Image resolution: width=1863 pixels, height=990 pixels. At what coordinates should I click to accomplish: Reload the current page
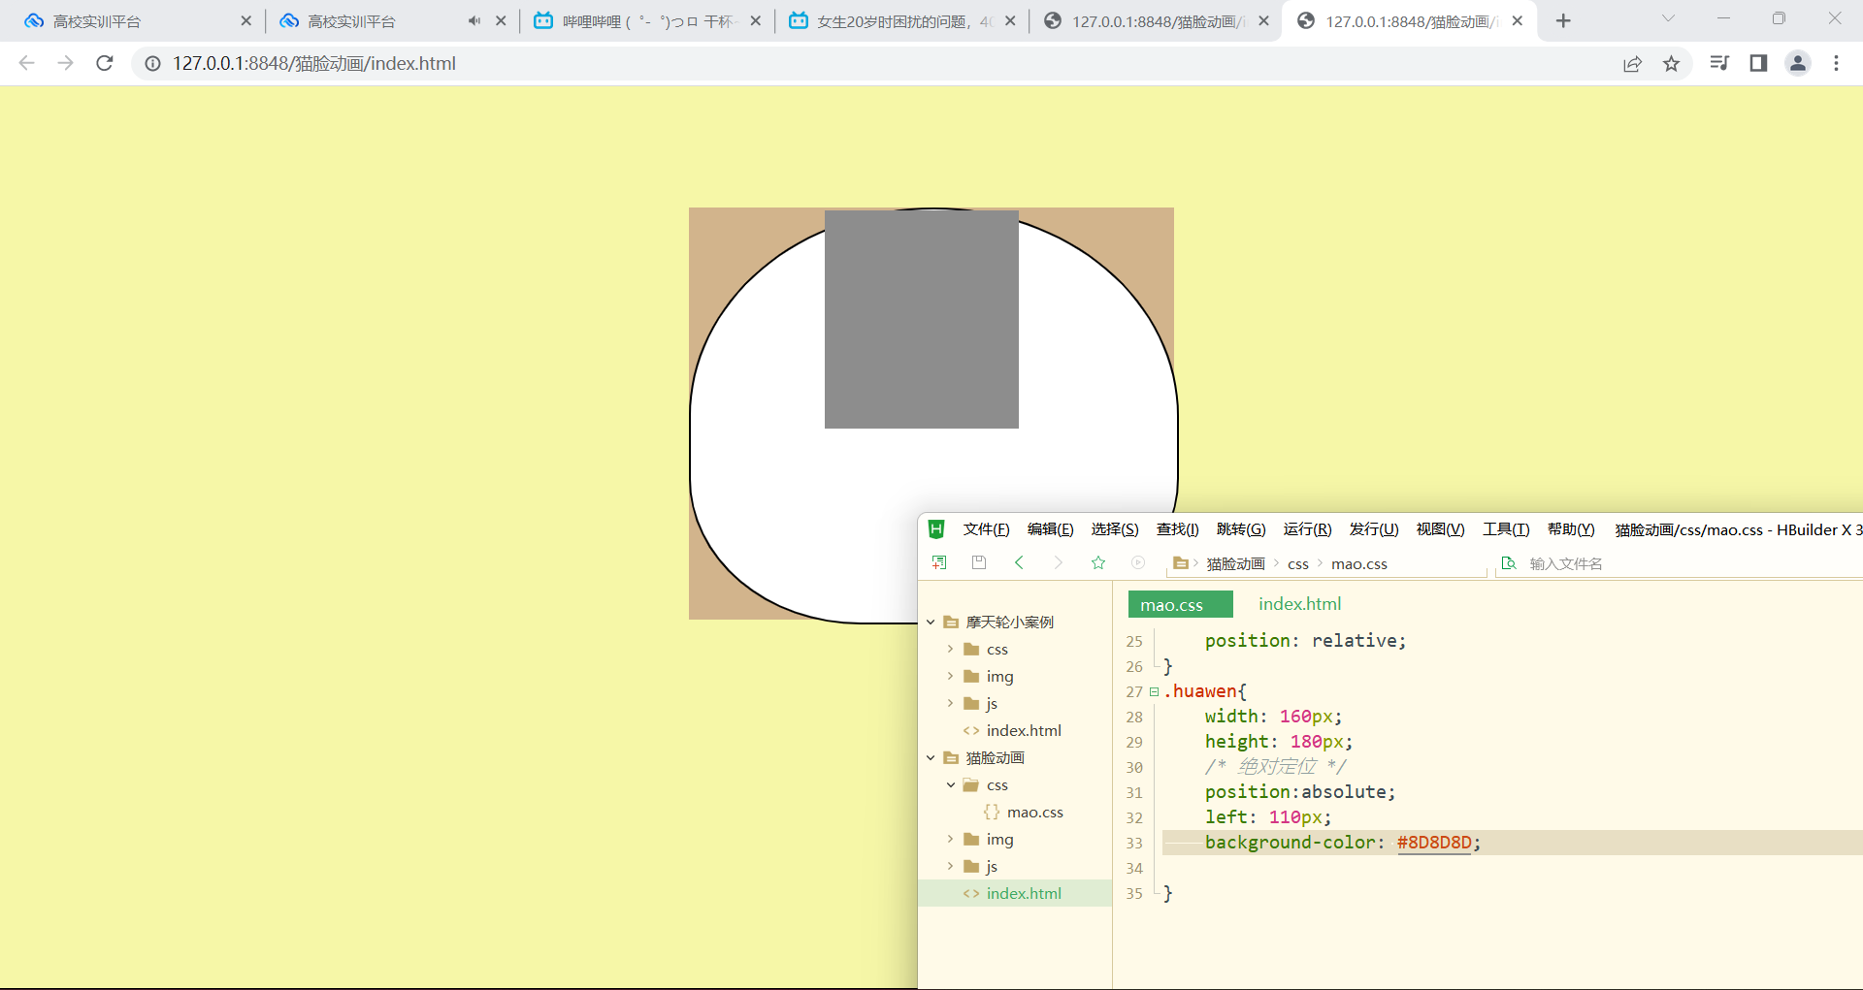click(x=105, y=63)
